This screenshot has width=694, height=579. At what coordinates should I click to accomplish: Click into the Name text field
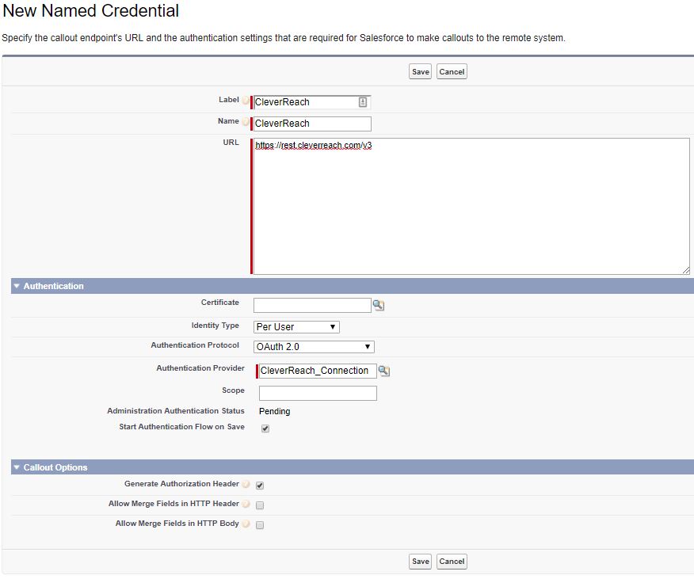[x=312, y=124]
